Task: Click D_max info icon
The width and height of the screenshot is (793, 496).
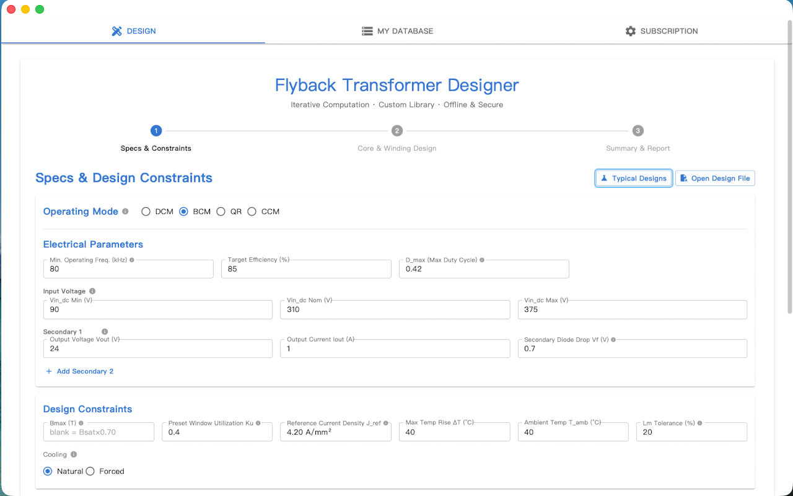Action: point(482,260)
